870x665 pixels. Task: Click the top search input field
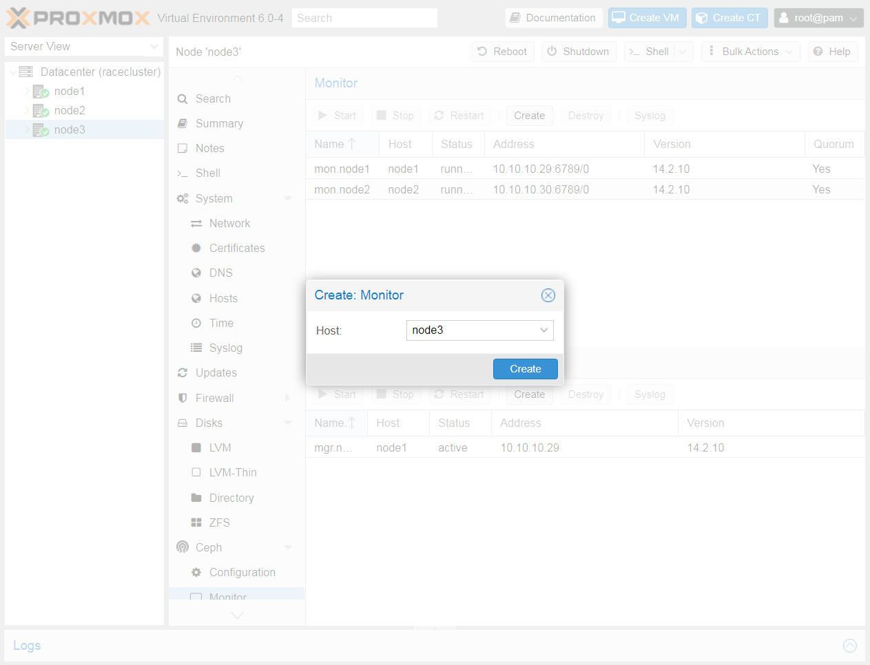coord(364,18)
